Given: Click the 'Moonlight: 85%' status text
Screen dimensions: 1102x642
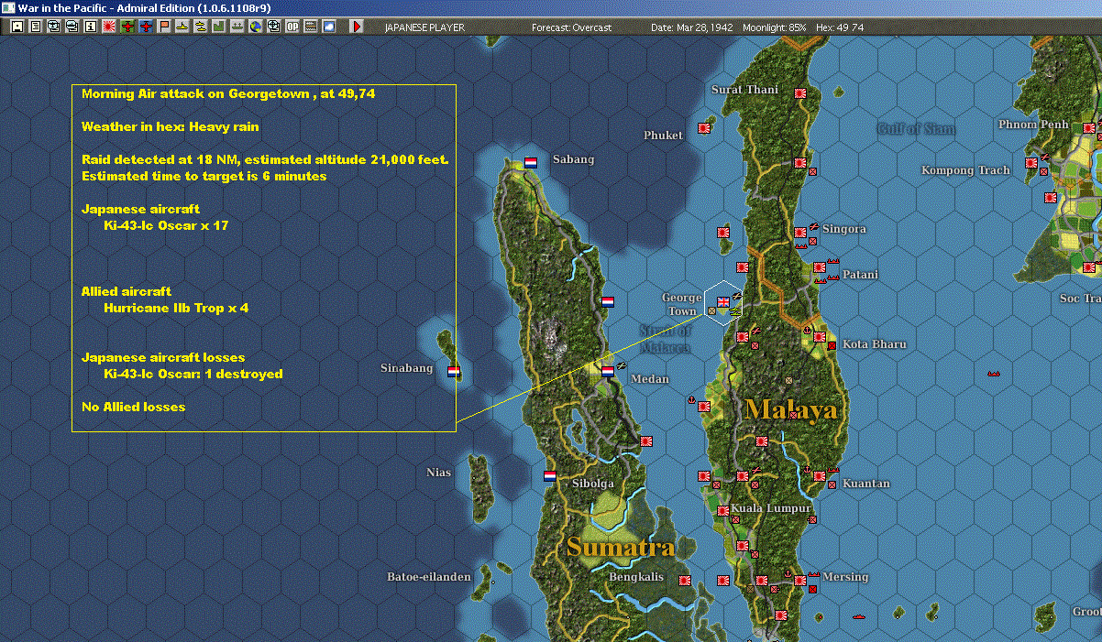Looking at the screenshot, I should pyautogui.click(x=775, y=27).
